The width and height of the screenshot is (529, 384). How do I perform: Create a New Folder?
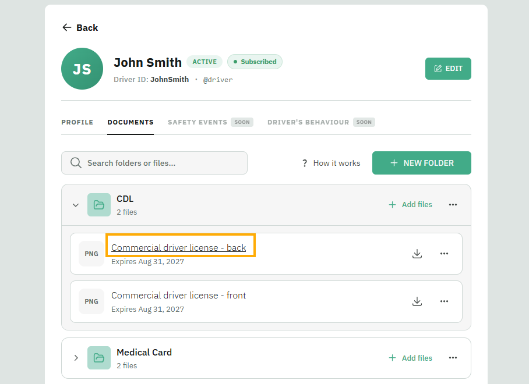422,163
